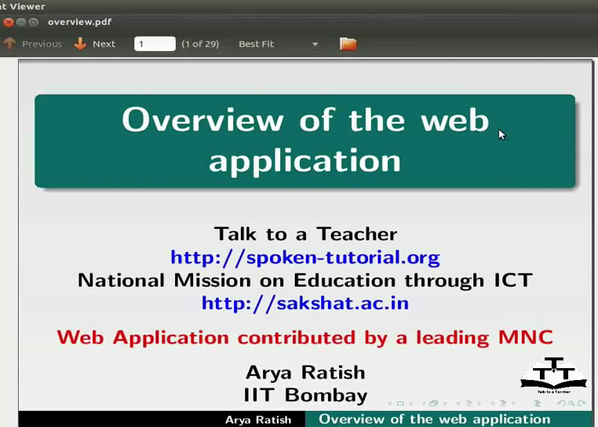
Task: Click the beamer go-forward arrow icon
Action: pyautogui.click(x=581, y=403)
